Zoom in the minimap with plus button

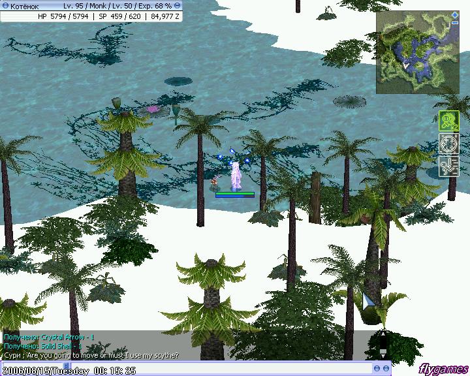[455, 14]
